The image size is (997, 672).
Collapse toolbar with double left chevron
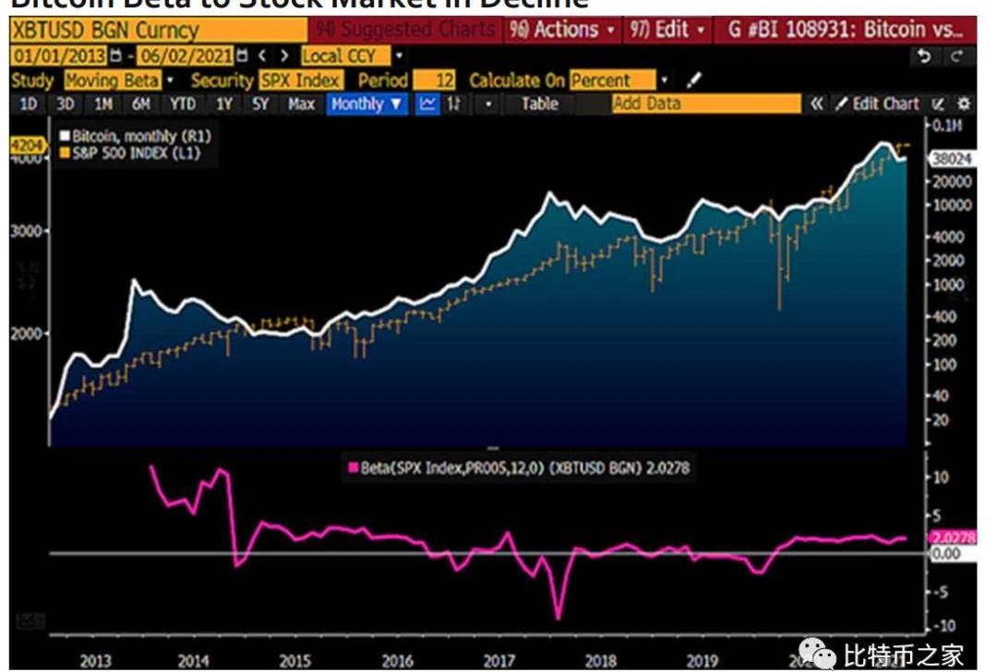(816, 103)
